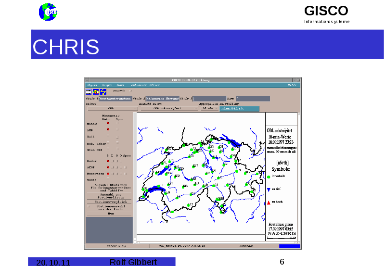This screenshot has height=266, width=385.
Task: Open the Hilfe menu
Action: [x=292, y=85]
